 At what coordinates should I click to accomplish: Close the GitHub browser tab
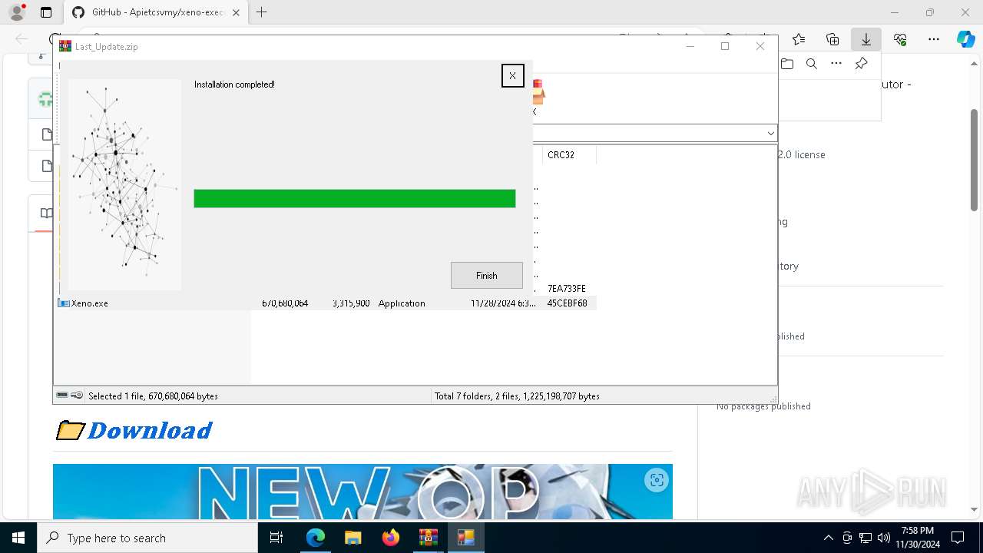(x=236, y=12)
